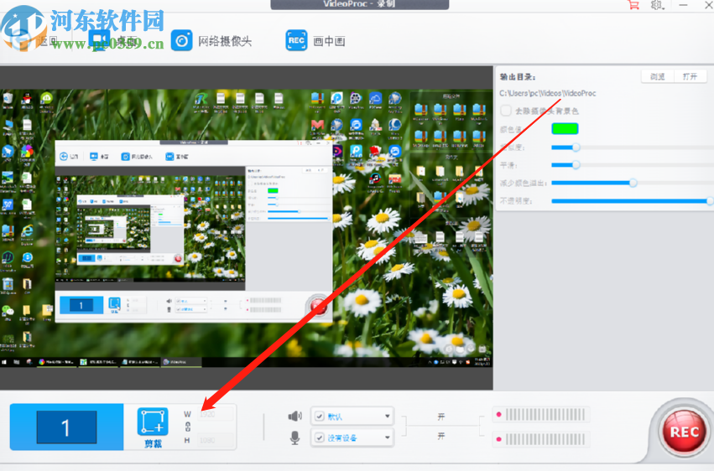Activate the 剪裁 crop region tool
714x471 pixels.
click(x=153, y=427)
